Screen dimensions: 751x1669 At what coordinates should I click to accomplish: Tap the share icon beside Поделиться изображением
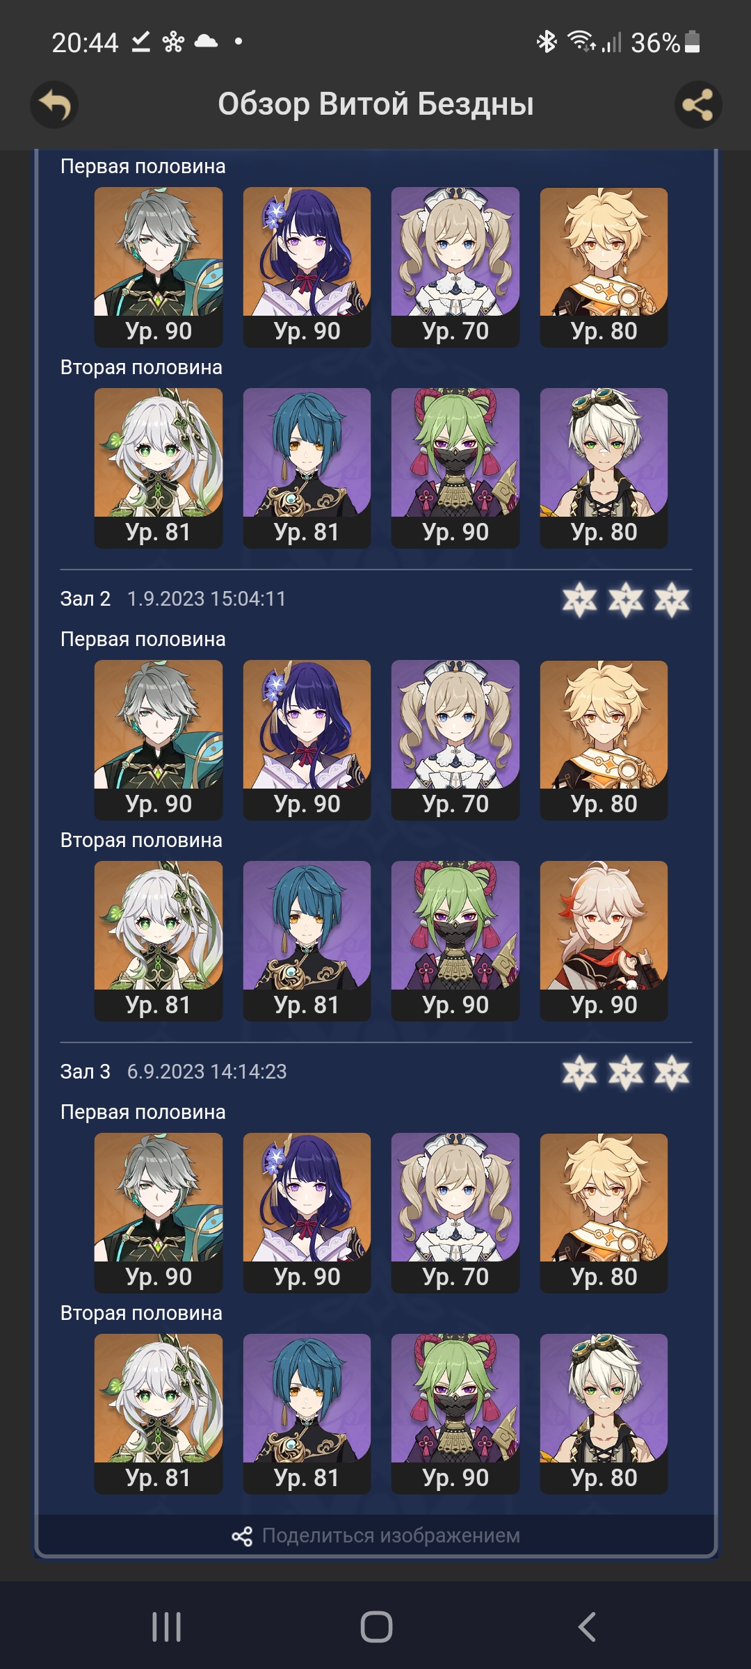pos(242,1536)
